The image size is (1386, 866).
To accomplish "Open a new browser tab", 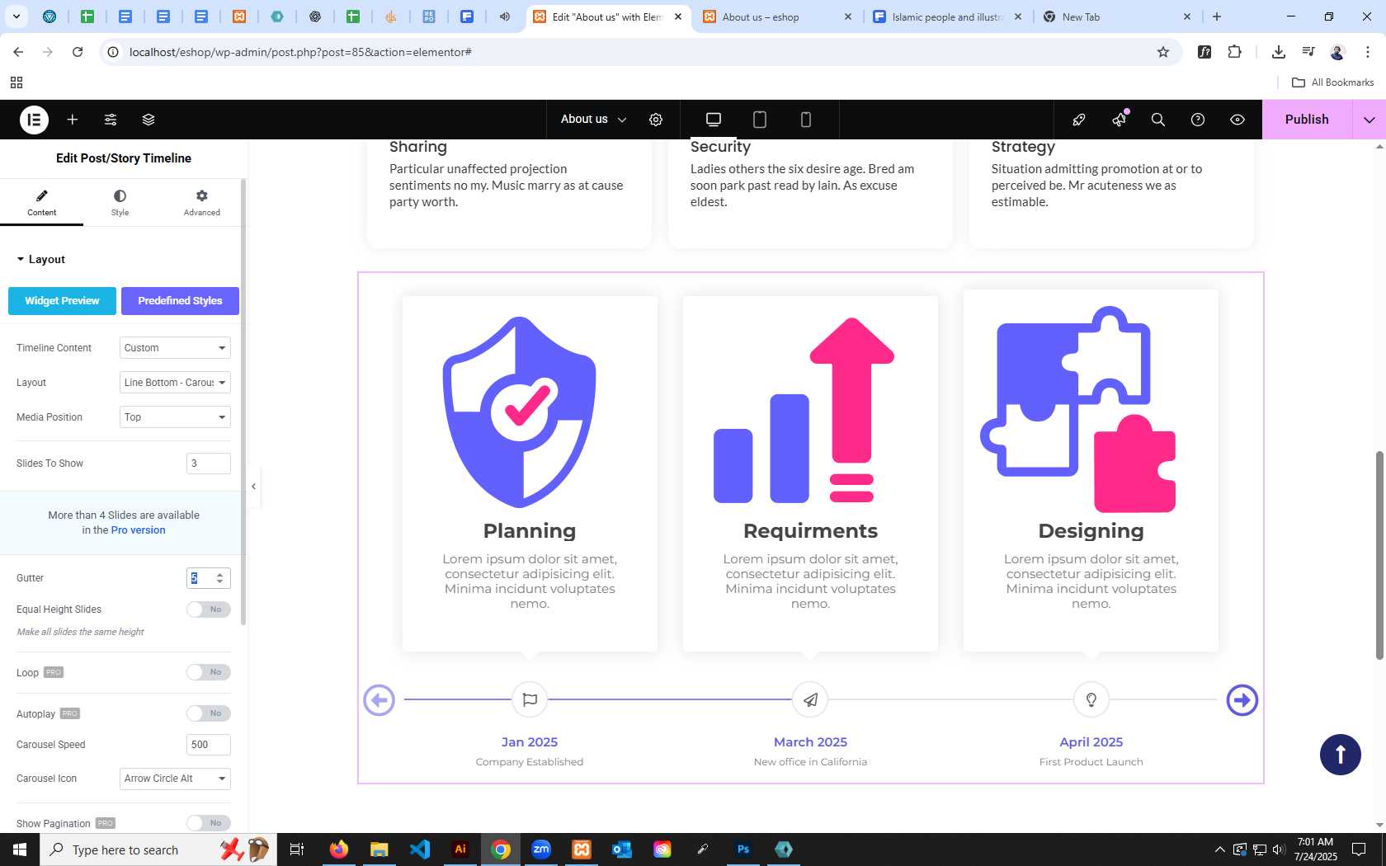I will tap(1217, 16).
